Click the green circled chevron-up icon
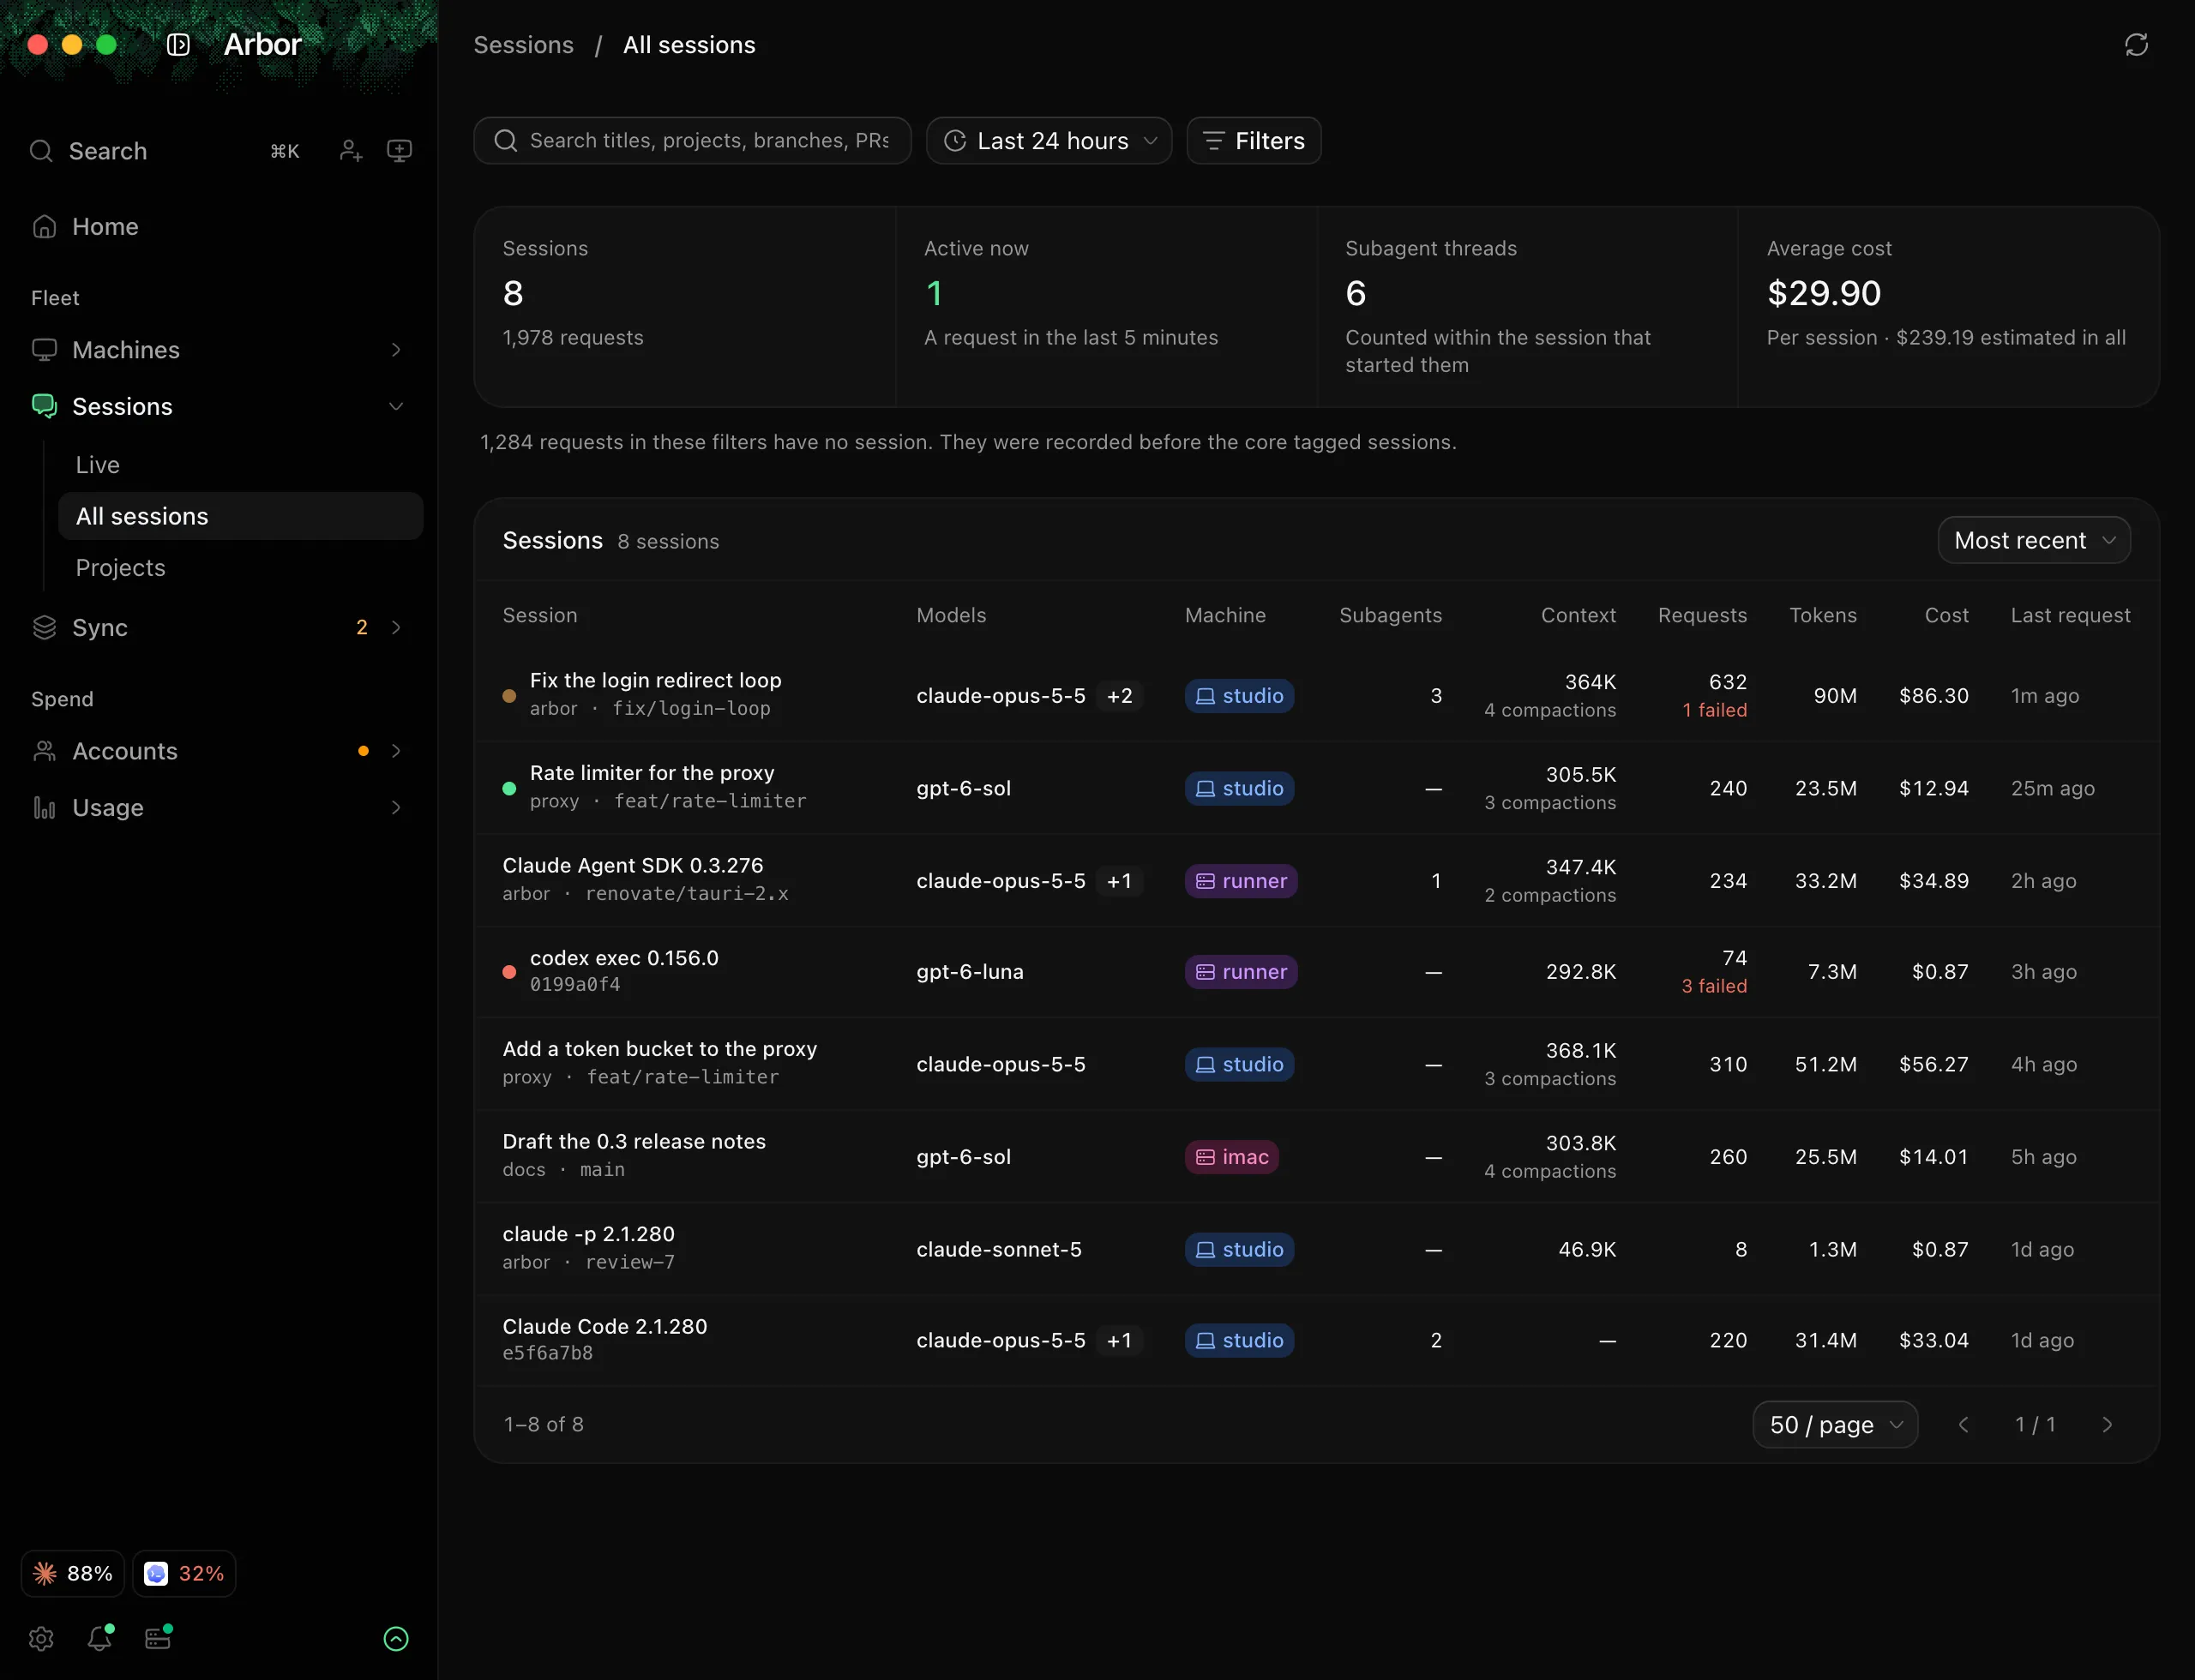Viewport: 2195px width, 1680px height. 396,1638
